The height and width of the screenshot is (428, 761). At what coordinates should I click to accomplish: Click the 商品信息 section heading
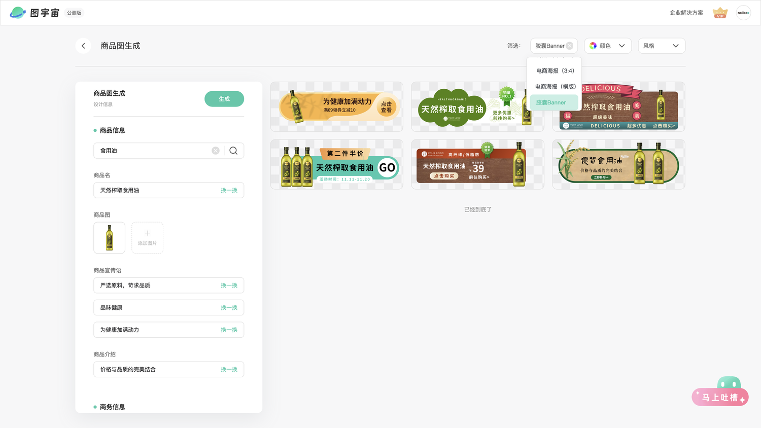(x=112, y=130)
